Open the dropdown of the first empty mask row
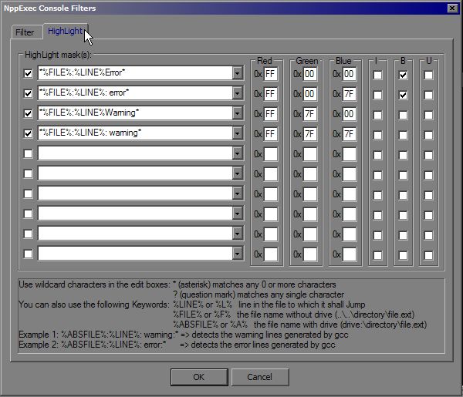Image resolution: width=463 pixels, height=397 pixels. (238, 153)
